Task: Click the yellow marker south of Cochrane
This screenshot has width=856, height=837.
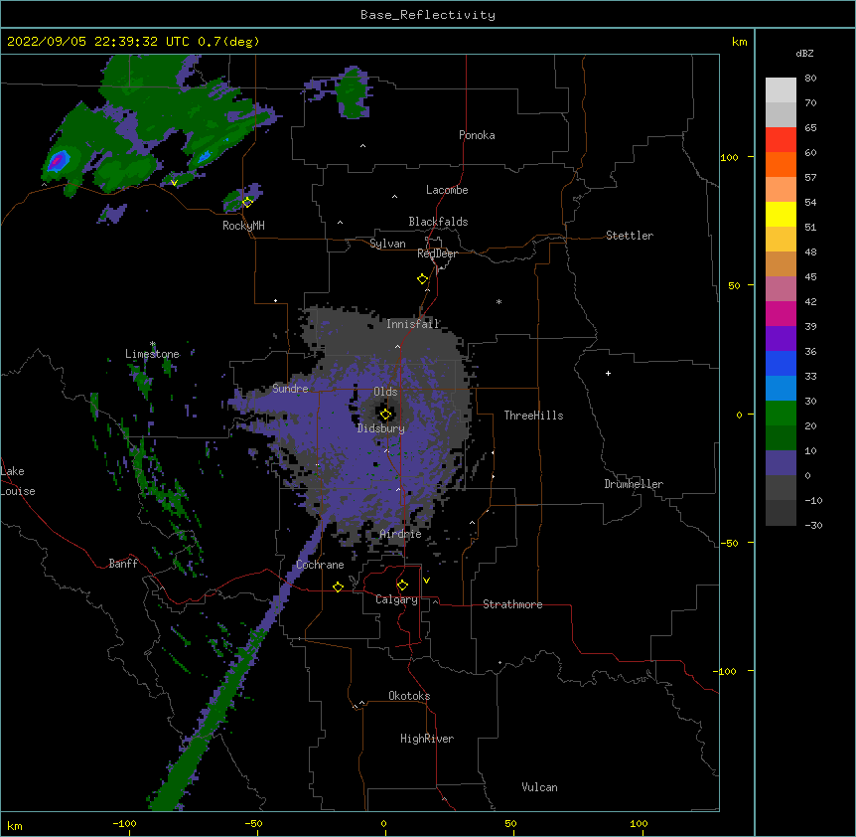Action: coord(338,586)
